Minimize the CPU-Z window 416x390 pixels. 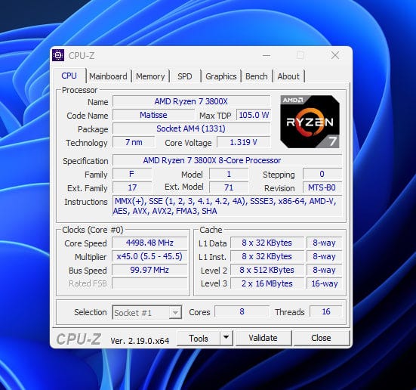267,55
